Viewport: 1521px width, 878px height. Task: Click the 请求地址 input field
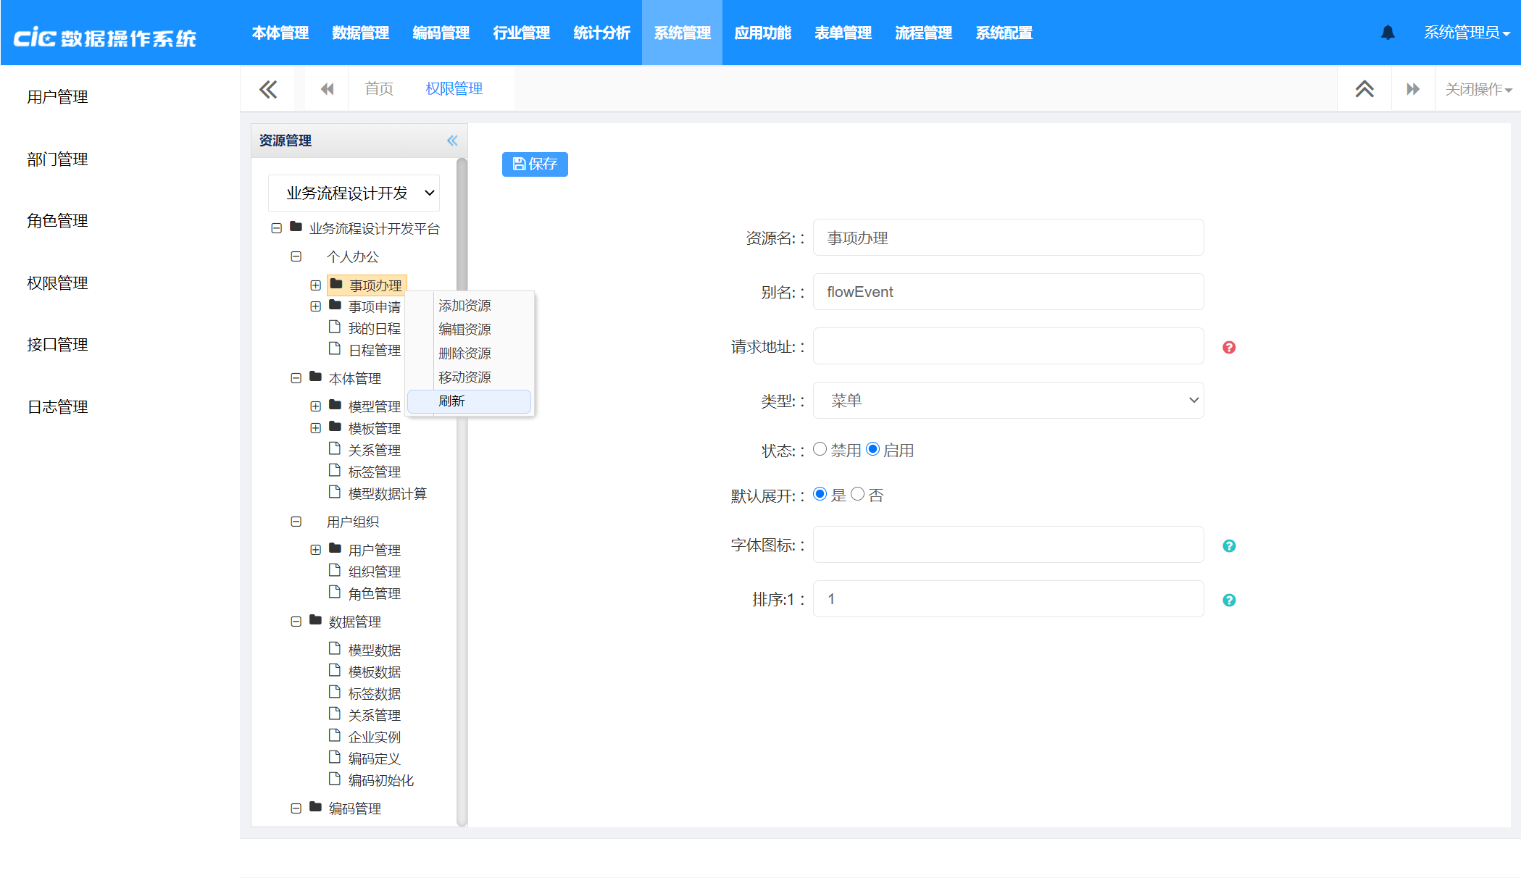(1008, 346)
